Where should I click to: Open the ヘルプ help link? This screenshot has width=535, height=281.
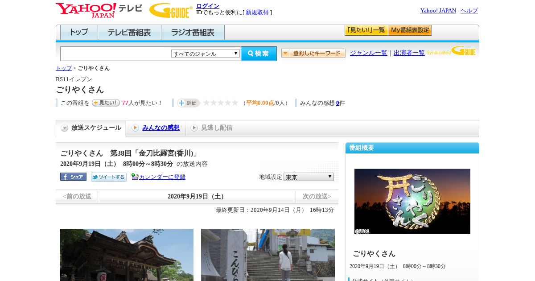pos(469,11)
